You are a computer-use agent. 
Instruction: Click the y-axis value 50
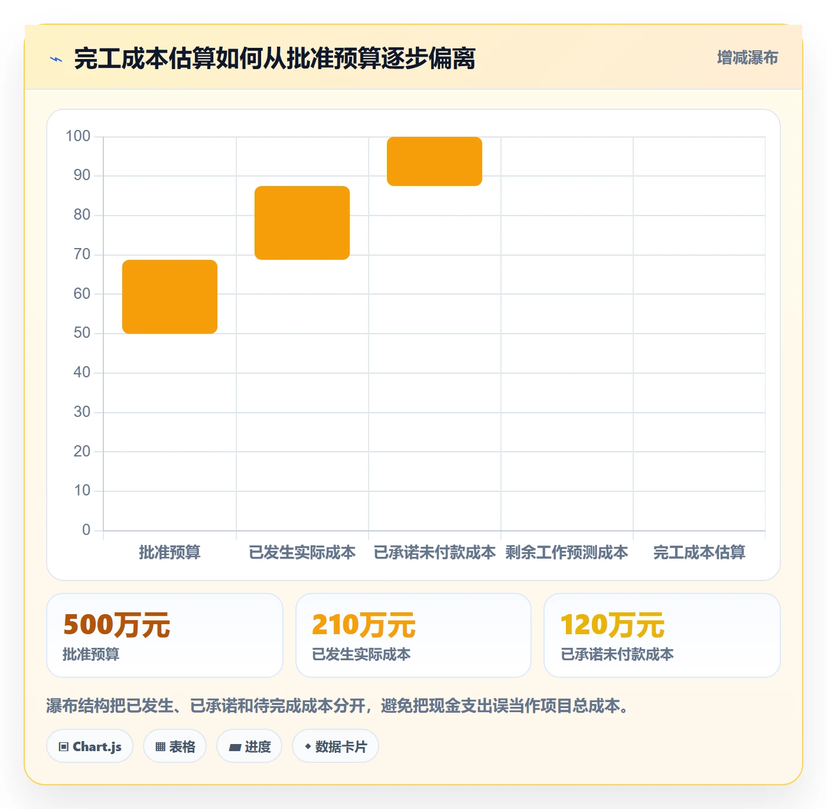click(82, 333)
